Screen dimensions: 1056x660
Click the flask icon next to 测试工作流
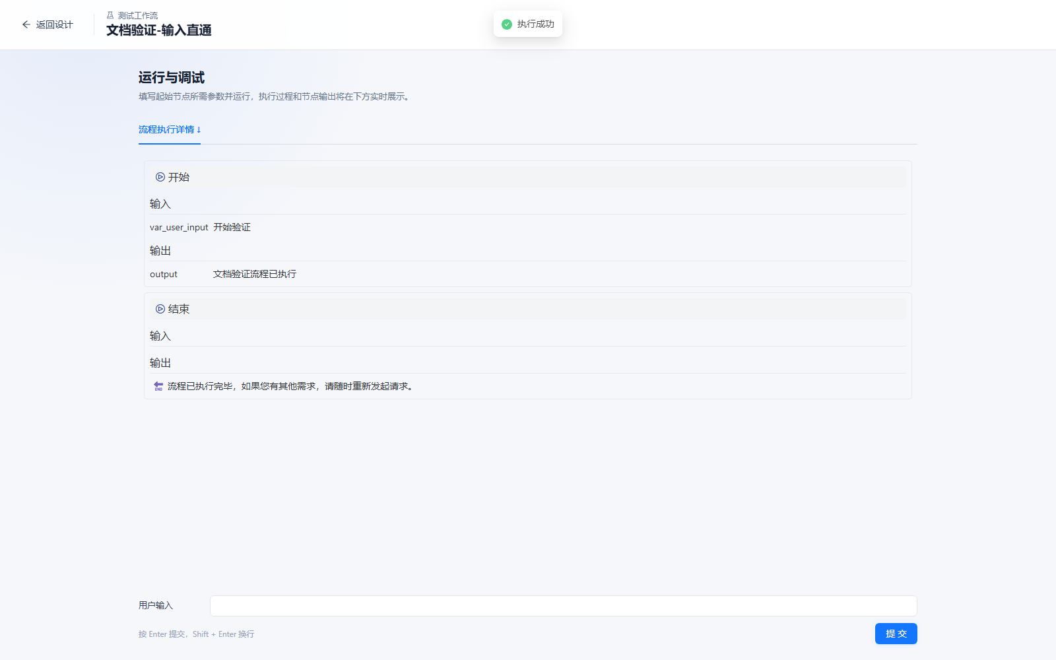110,15
